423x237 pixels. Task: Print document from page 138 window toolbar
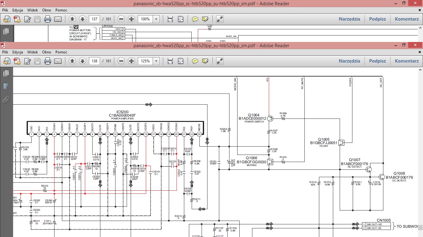point(48,61)
